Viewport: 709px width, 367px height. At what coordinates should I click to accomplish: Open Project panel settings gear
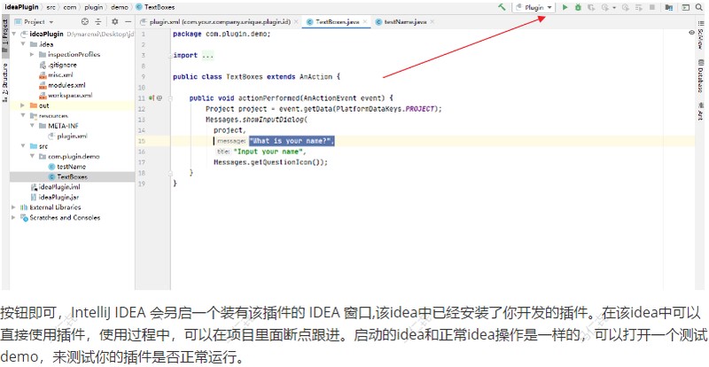[115, 22]
